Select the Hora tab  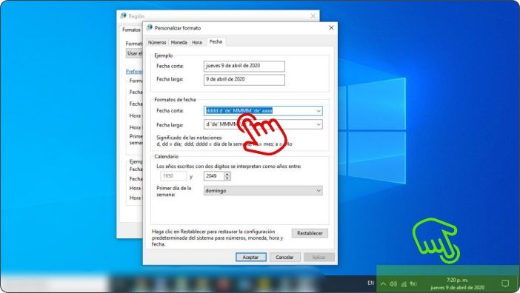[x=196, y=42]
